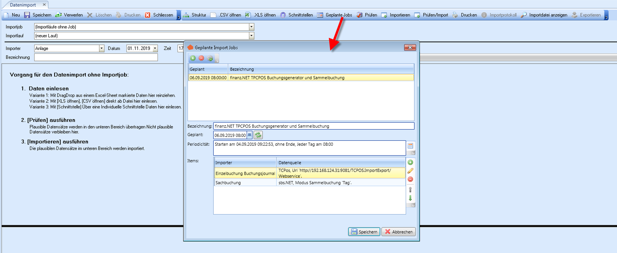Open the Schnittstellen toolbar item

click(x=297, y=15)
